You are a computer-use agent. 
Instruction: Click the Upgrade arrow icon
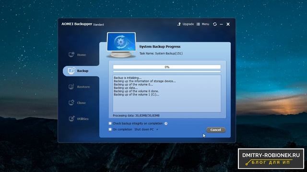179,24
